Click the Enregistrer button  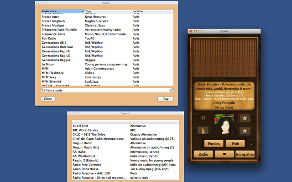tap(244, 154)
